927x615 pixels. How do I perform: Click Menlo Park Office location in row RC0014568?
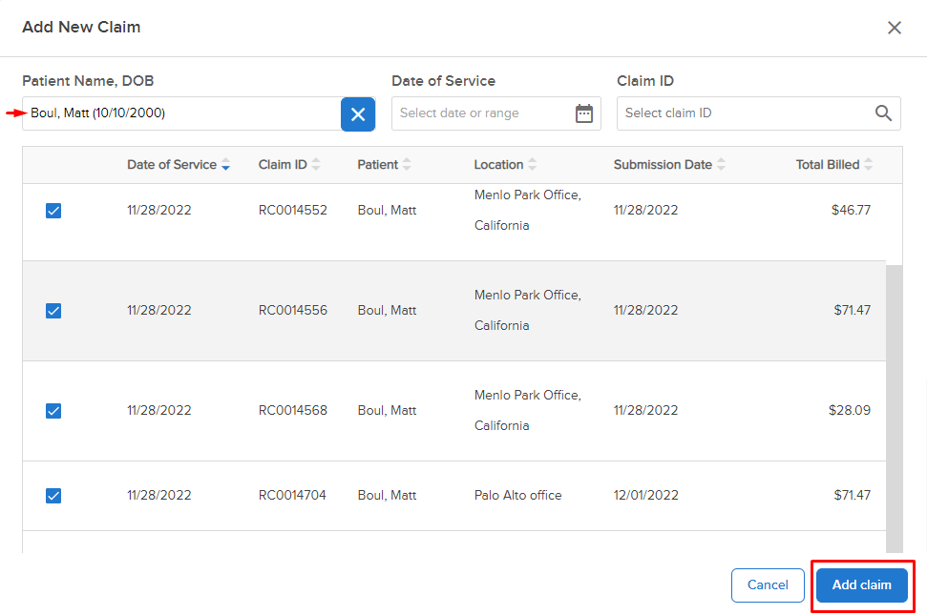(528, 410)
